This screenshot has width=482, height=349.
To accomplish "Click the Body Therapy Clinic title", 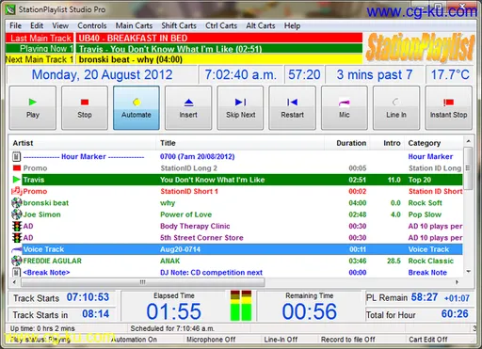I will [195, 226].
